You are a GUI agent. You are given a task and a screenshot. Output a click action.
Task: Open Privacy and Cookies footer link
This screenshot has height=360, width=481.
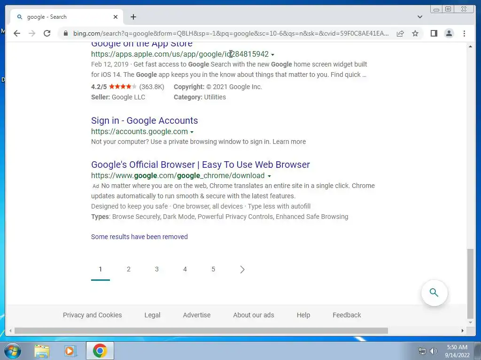tap(93, 315)
